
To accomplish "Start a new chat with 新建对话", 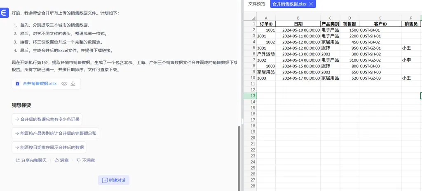I will pyautogui.click(x=114, y=180).
